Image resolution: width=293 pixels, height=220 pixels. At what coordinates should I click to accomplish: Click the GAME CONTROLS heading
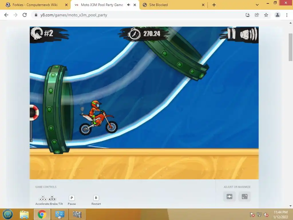46,187
